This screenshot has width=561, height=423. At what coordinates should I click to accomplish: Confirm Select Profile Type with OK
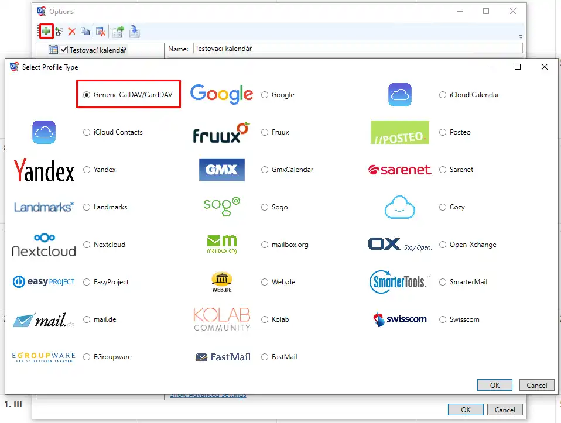click(x=494, y=385)
